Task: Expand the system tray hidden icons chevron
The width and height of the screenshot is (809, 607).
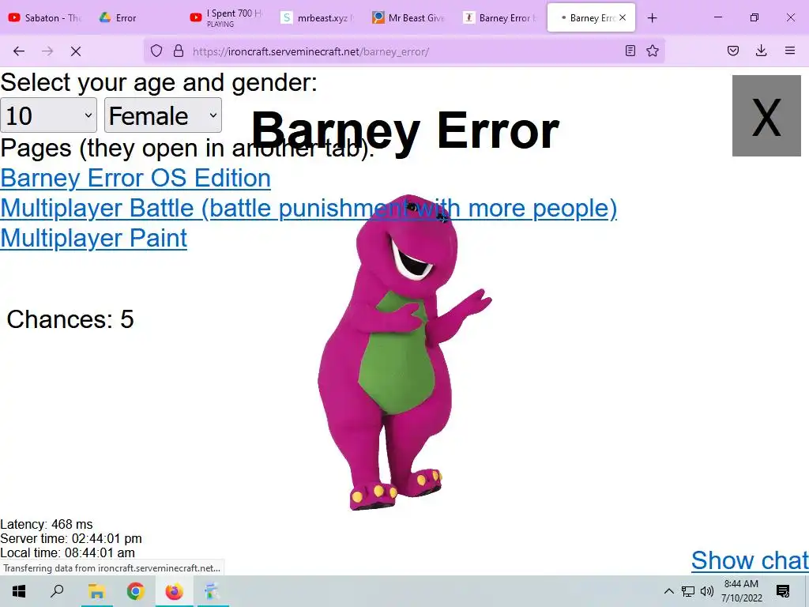Action: [668, 591]
